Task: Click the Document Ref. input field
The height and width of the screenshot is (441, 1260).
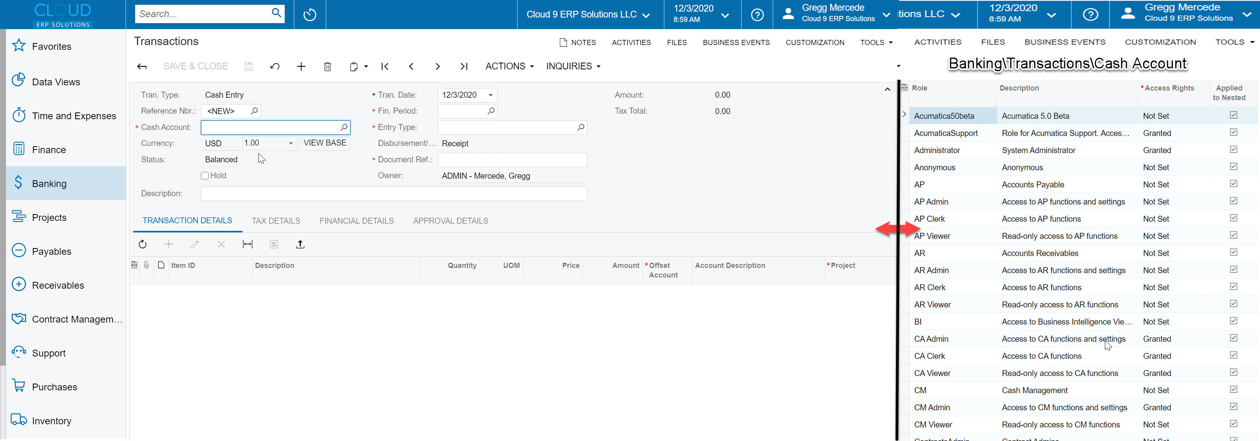Action: tap(512, 160)
